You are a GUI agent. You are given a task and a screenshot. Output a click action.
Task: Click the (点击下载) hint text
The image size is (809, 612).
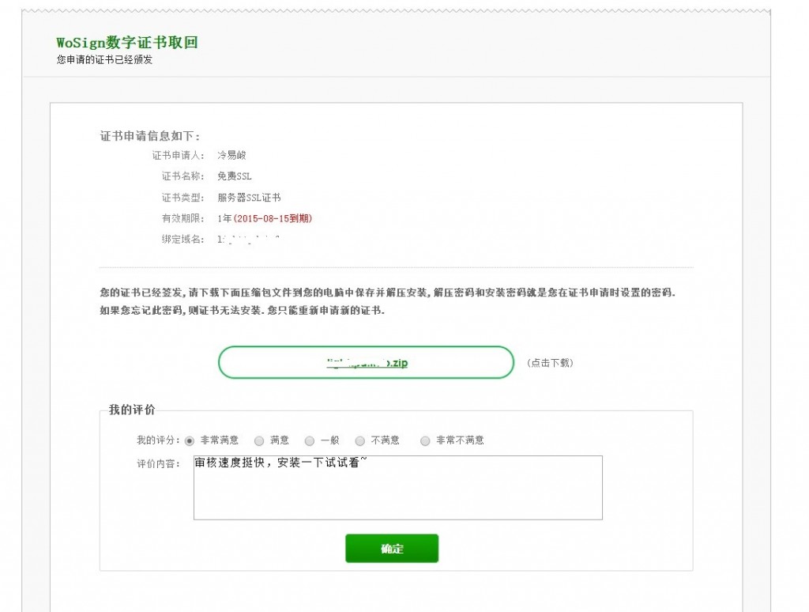click(551, 363)
